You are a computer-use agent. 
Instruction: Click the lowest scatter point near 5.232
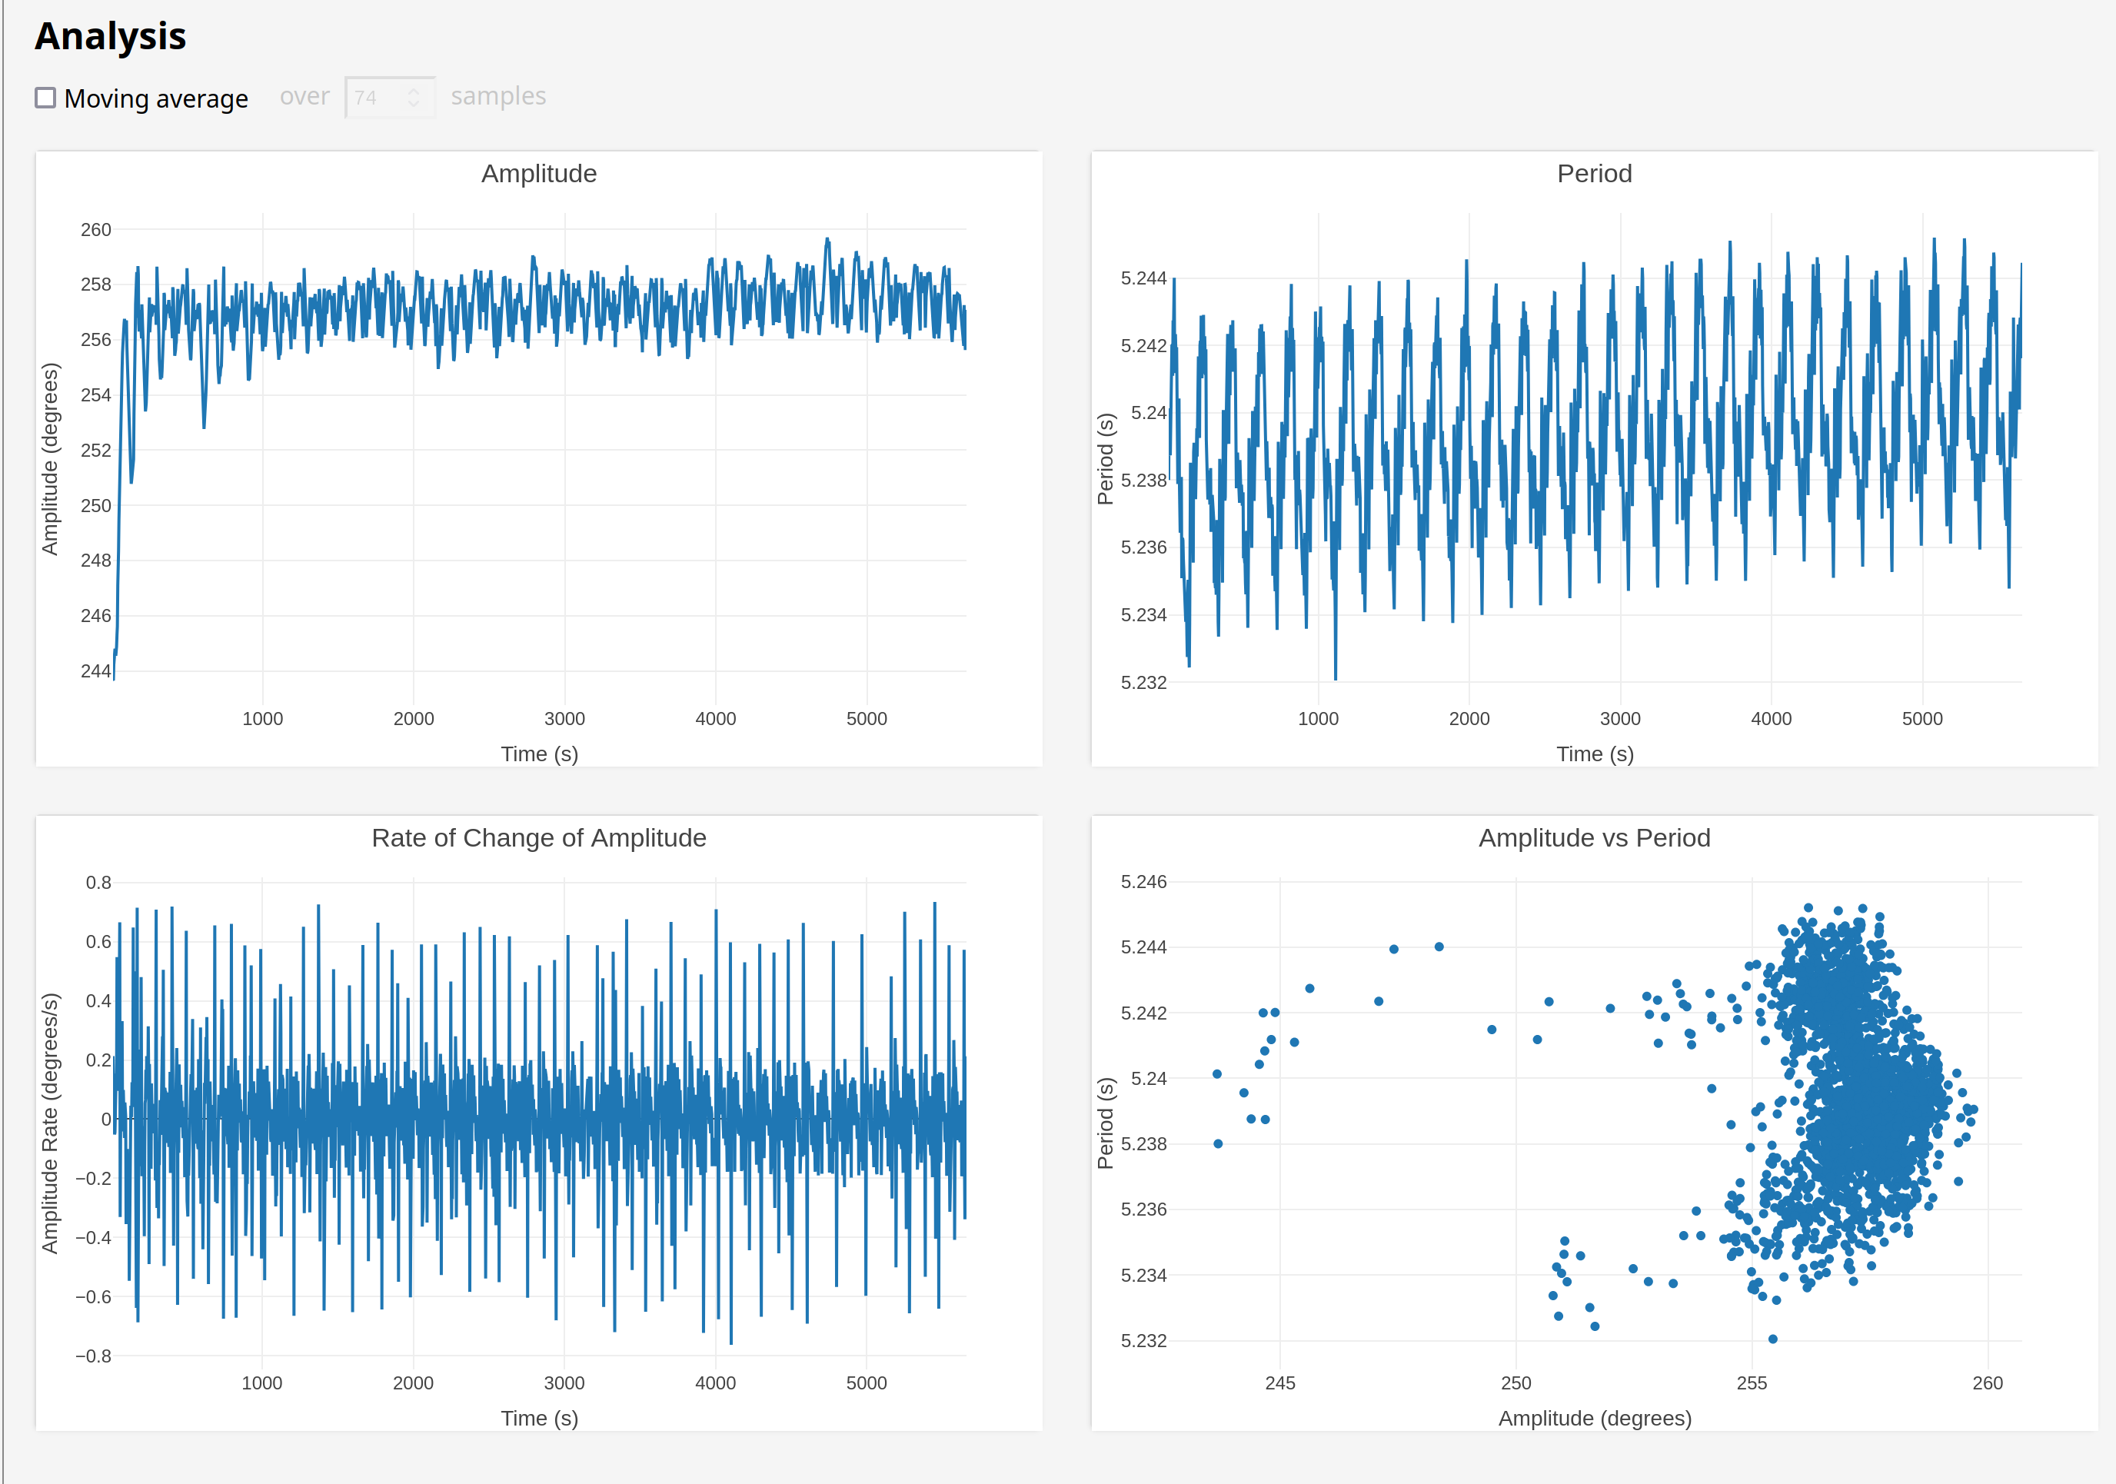pyautogui.click(x=1772, y=1339)
